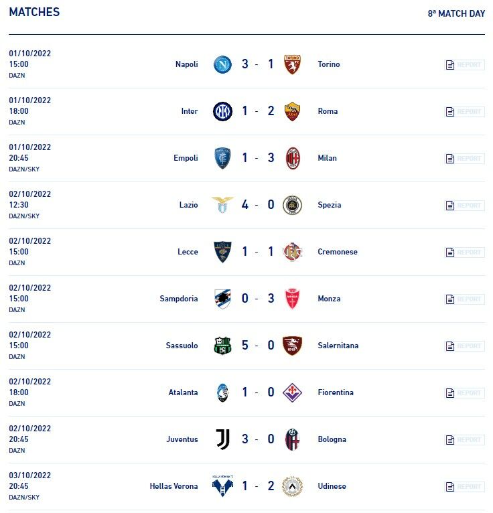Image resolution: width=493 pixels, height=513 pixels.
Task: Click the Lazio 4 - 0 Spezia score
Action: [258, 205]
